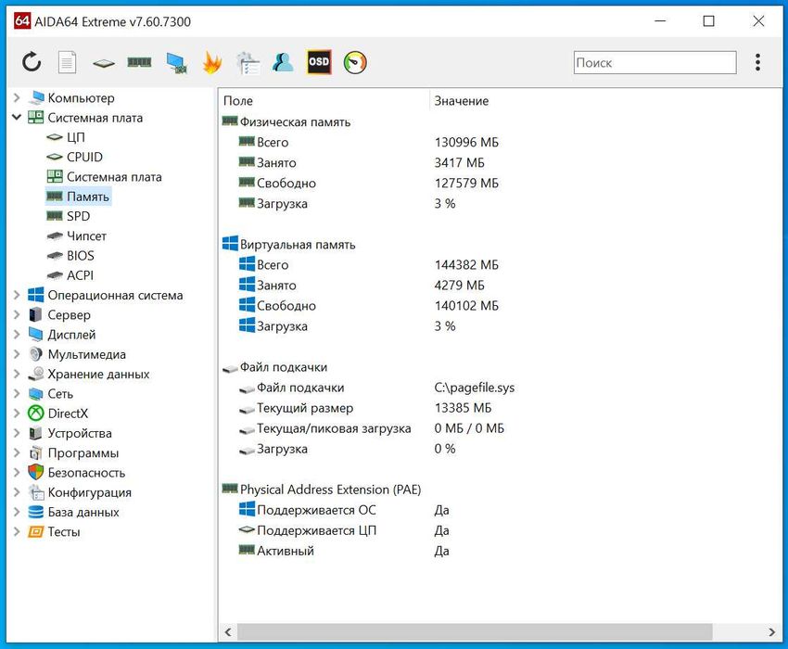Image resolution: width=788 pixels, height=649 pixels.
Task: Open the CPU chip toolbar icon
Action: point(104,63)
